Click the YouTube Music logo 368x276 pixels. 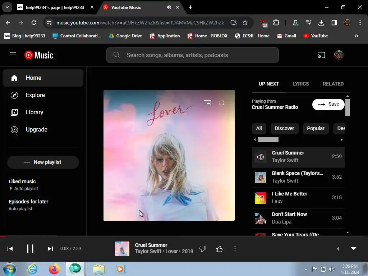(39, 55)
